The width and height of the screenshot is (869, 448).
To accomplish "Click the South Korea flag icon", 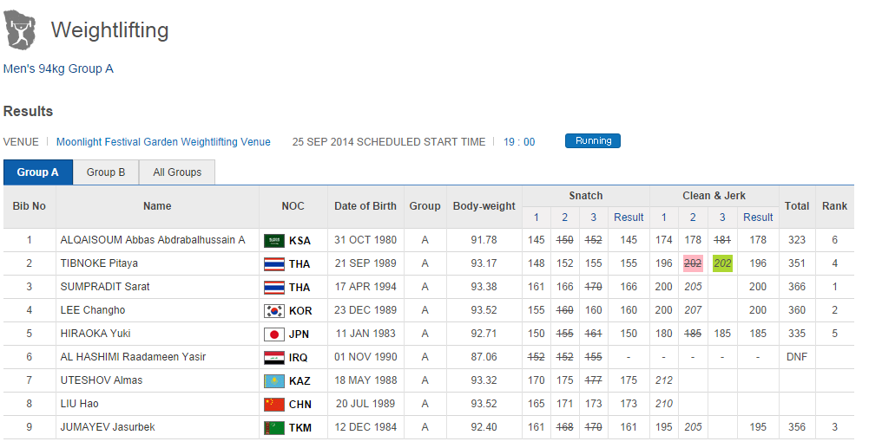I will [273, 310].
